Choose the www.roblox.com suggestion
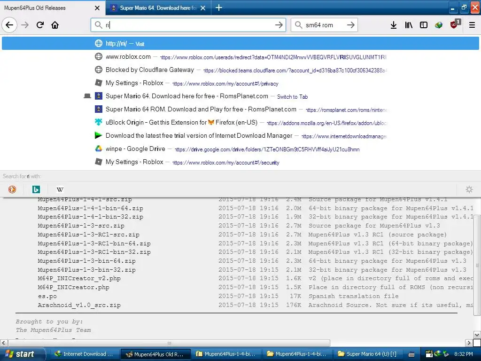Image resolution: width=481 pixels, height=361 pixels. click(x=240, y=57)
